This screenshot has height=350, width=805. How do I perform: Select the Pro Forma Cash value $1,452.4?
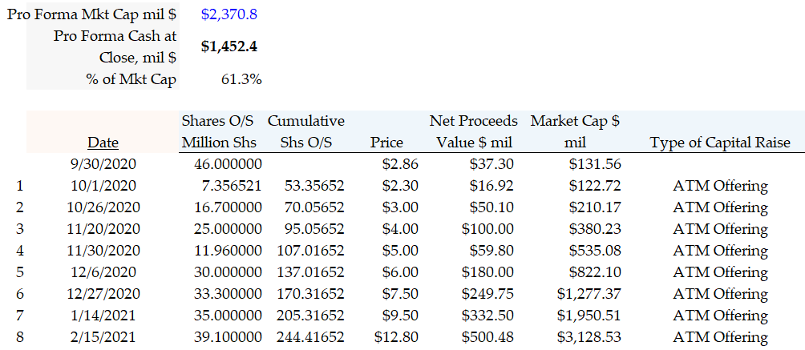(229, 46)
